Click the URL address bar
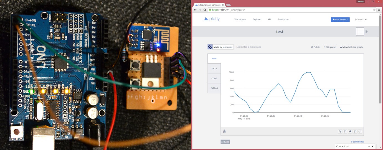383x150 pixels. pyautogui.click(x=291, y=10)
